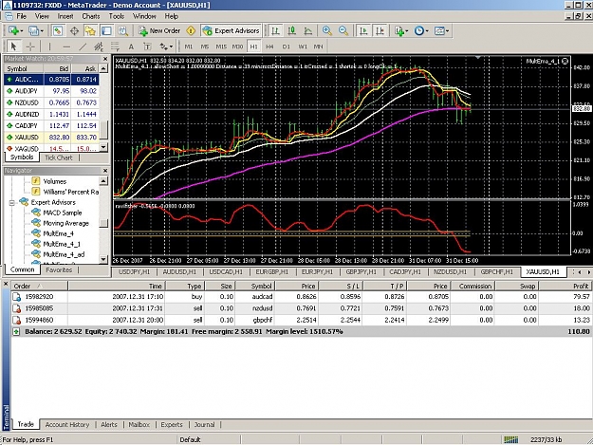Viewport: 593px width, 445px height.
Task: Toggle the Market Watch window icon
Action: (x=58, y=30)
